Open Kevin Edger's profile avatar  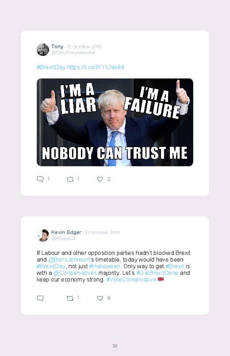(43, 235)
